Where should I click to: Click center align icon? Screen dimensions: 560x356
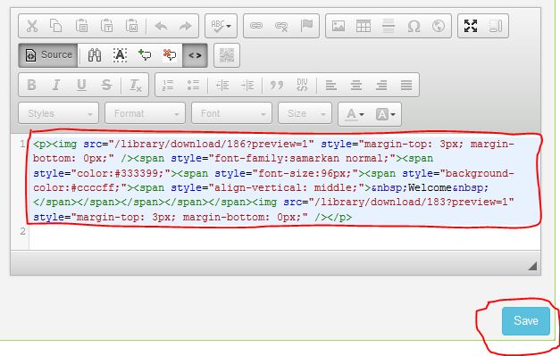356,85
